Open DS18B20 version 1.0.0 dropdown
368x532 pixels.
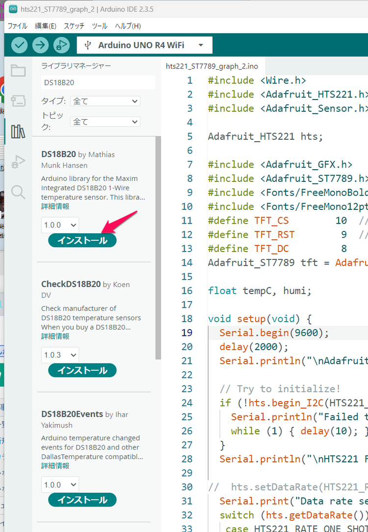[60, 225]
